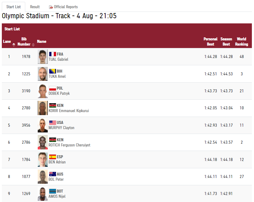Click the Australia flag next to AUS
The width and height of the screenshot is (254, 202).
(53, 174)
